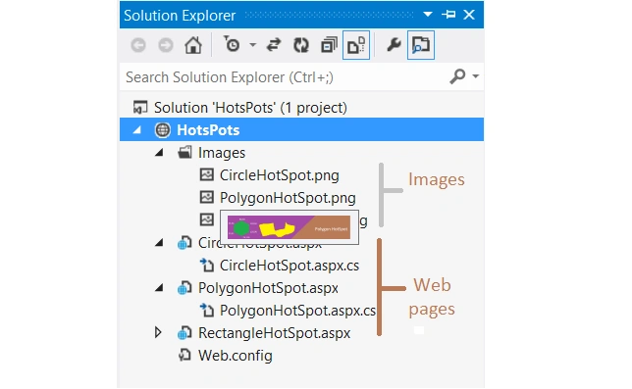Toggle Preview Selected Items button
This screenshot has width=632, height=389.
(421, 45)
